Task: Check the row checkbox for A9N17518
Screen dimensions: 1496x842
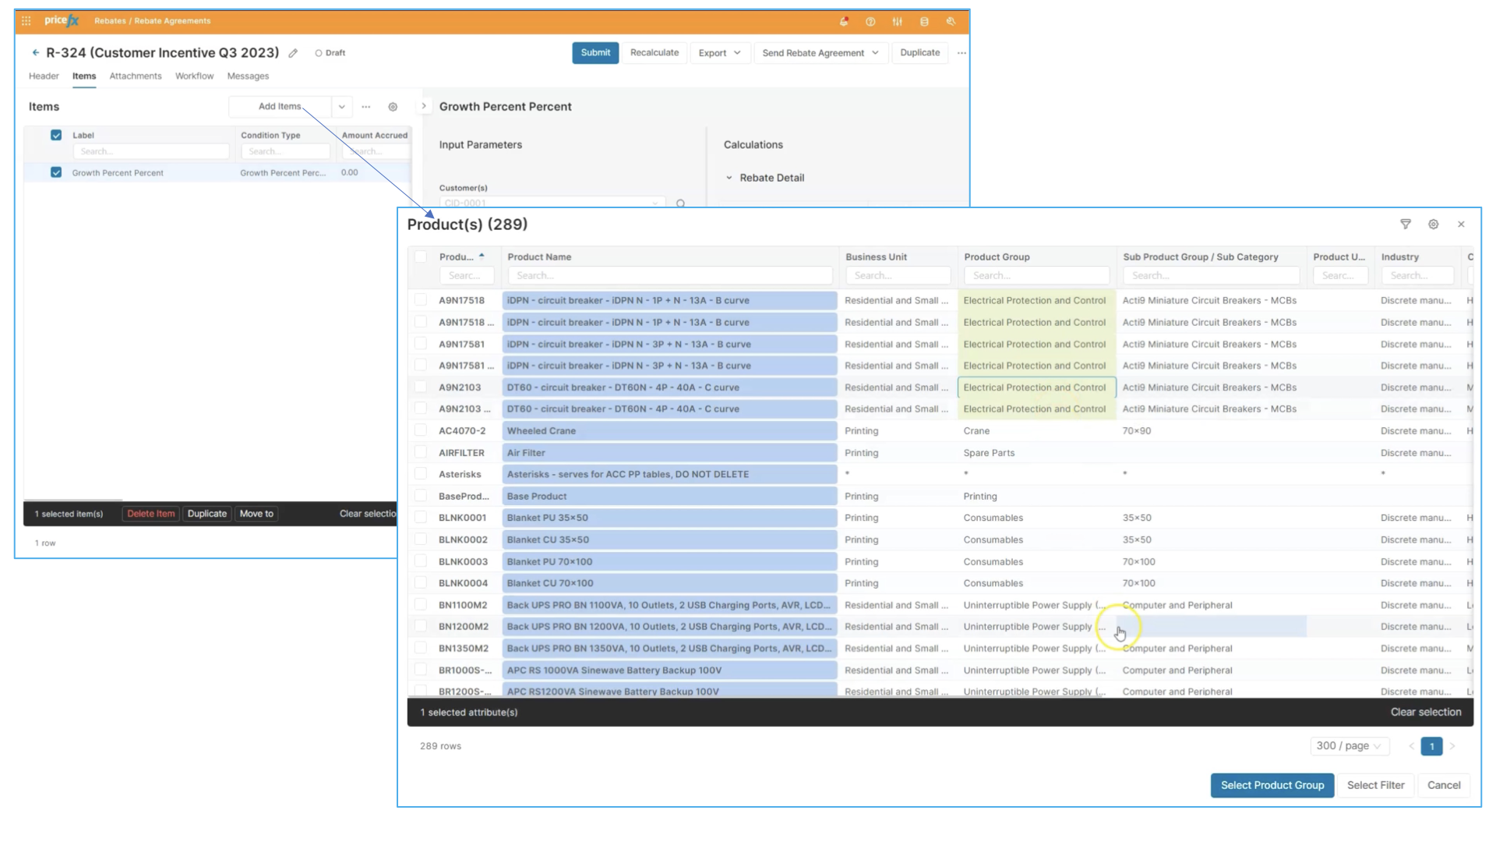Action: pos(421,300)
